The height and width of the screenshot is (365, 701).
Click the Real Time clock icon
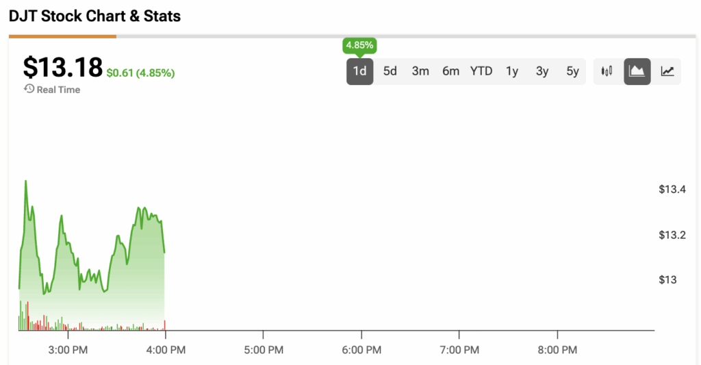29,89
